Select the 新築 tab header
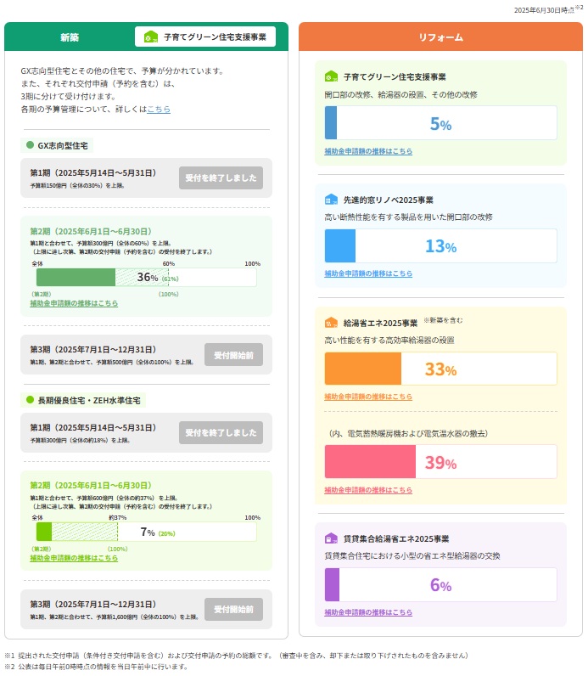 (x=70, y=37)
